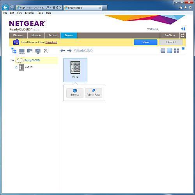Click the Remote Client folder icon
The image size is (195, 195).
click(16, 42)
